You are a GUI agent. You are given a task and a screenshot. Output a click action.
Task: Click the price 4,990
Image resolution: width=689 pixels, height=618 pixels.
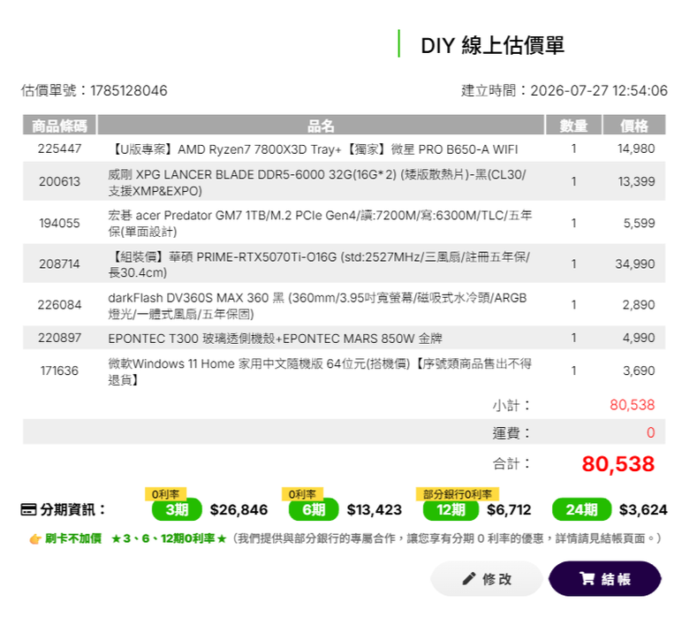[639, 338]
